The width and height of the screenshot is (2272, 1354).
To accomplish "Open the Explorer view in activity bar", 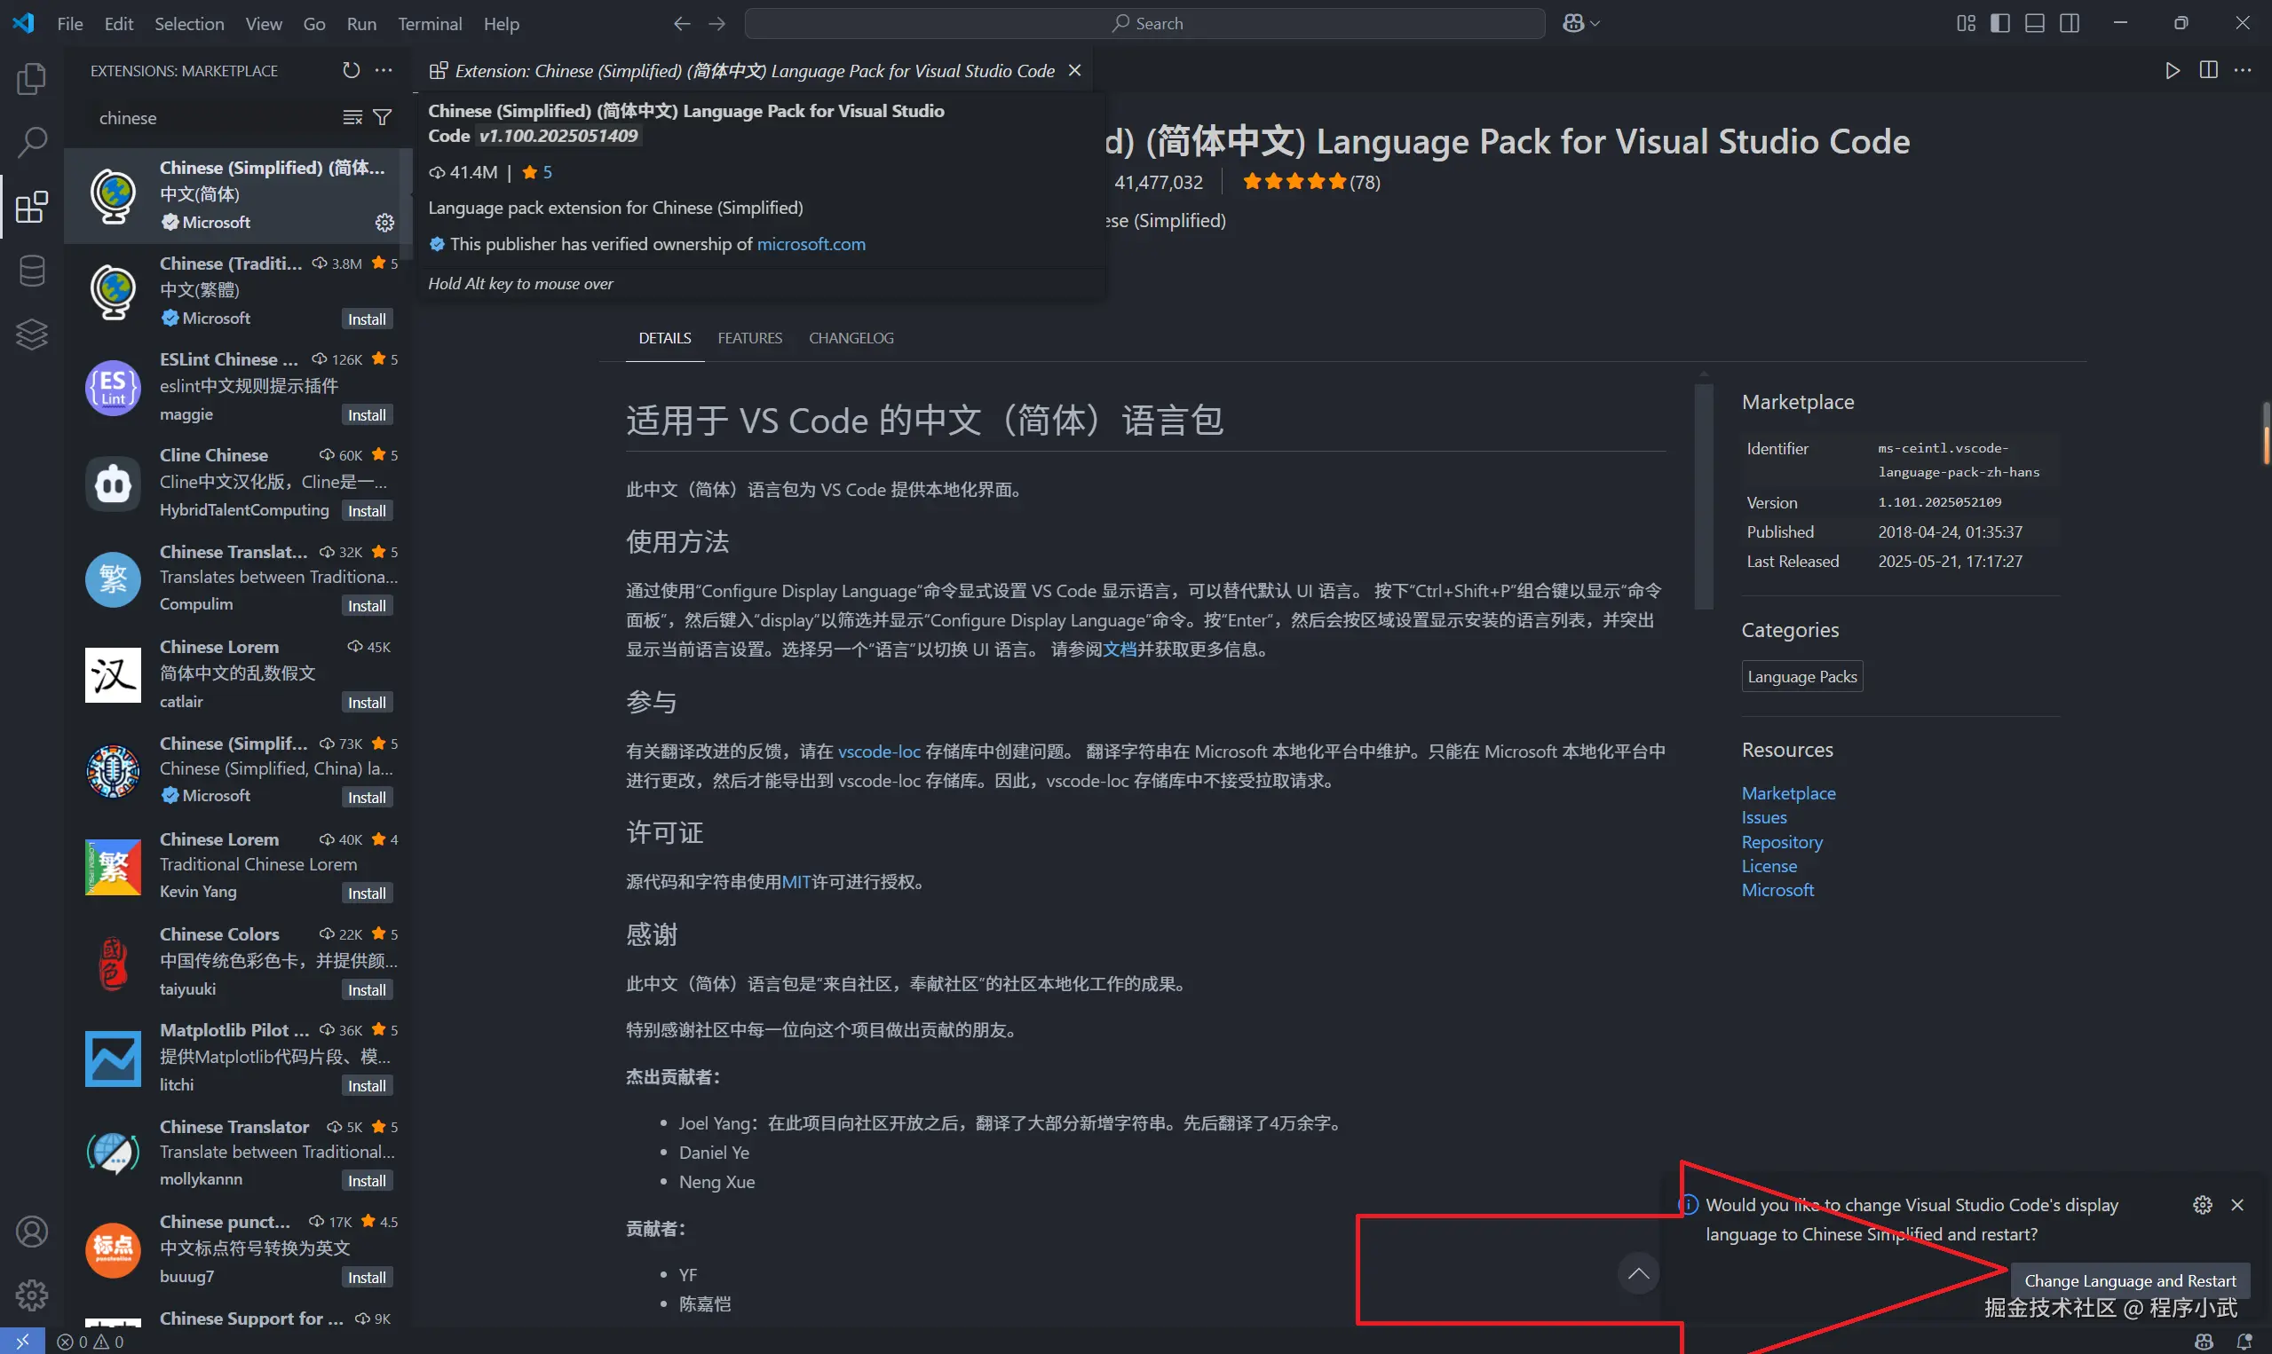I will pos(31,79).
